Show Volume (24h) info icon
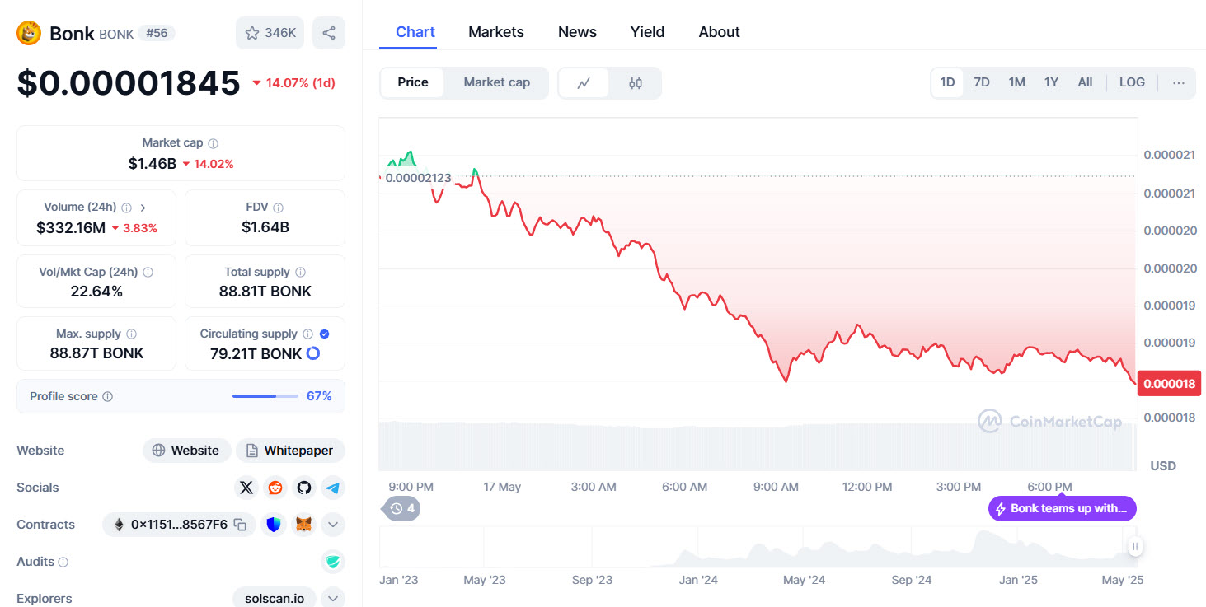1206x607 pixels. [126, 208]
